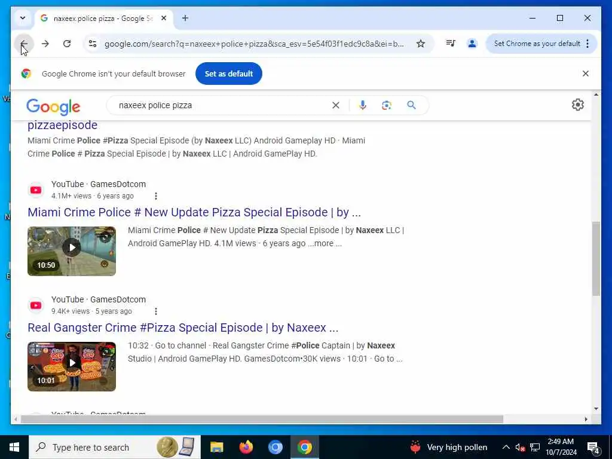
Task: Click the vertical scrollbar thumb
Action: (x=596, y=259)
